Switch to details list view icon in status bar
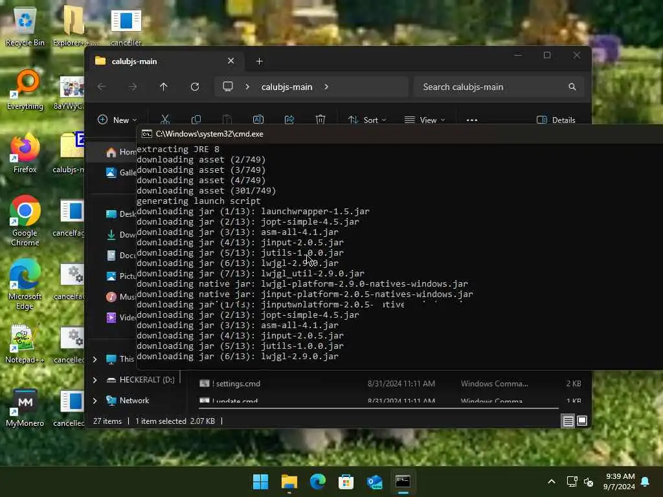663x497 pixels. pyautogui.click(x=568, y=421)
